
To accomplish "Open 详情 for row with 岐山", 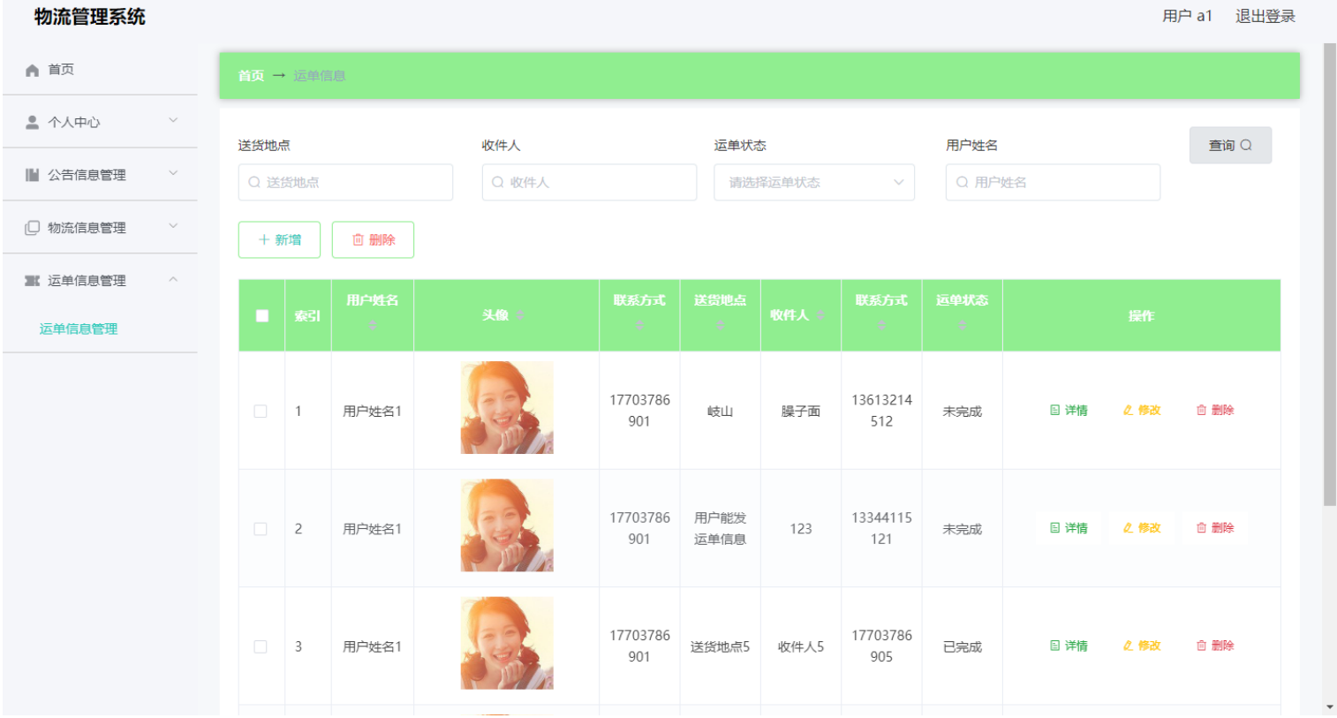I will coord(1069,411).
